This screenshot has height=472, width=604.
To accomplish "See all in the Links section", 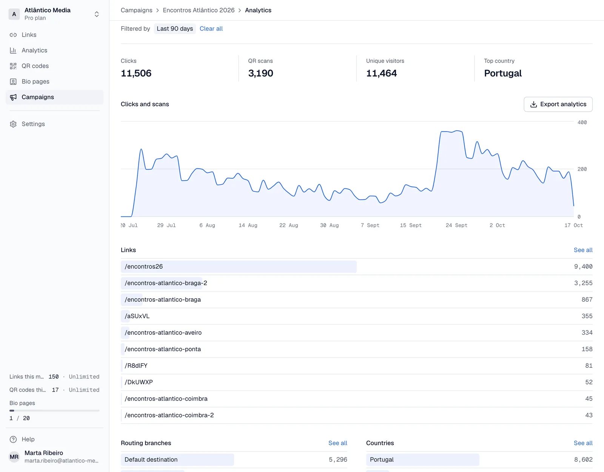I will coord(583,250).
